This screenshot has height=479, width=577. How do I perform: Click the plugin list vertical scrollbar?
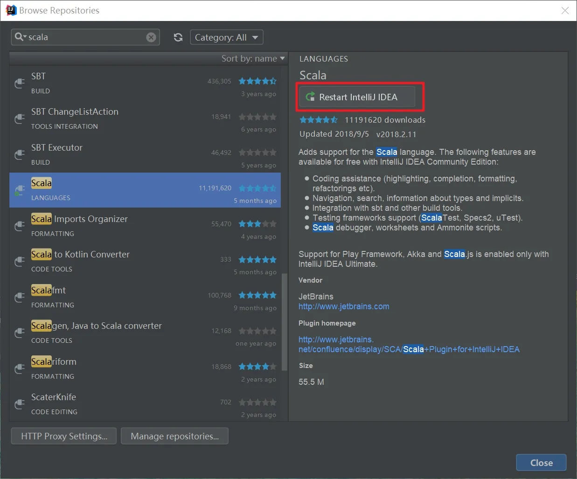click(x=284, y=322)
